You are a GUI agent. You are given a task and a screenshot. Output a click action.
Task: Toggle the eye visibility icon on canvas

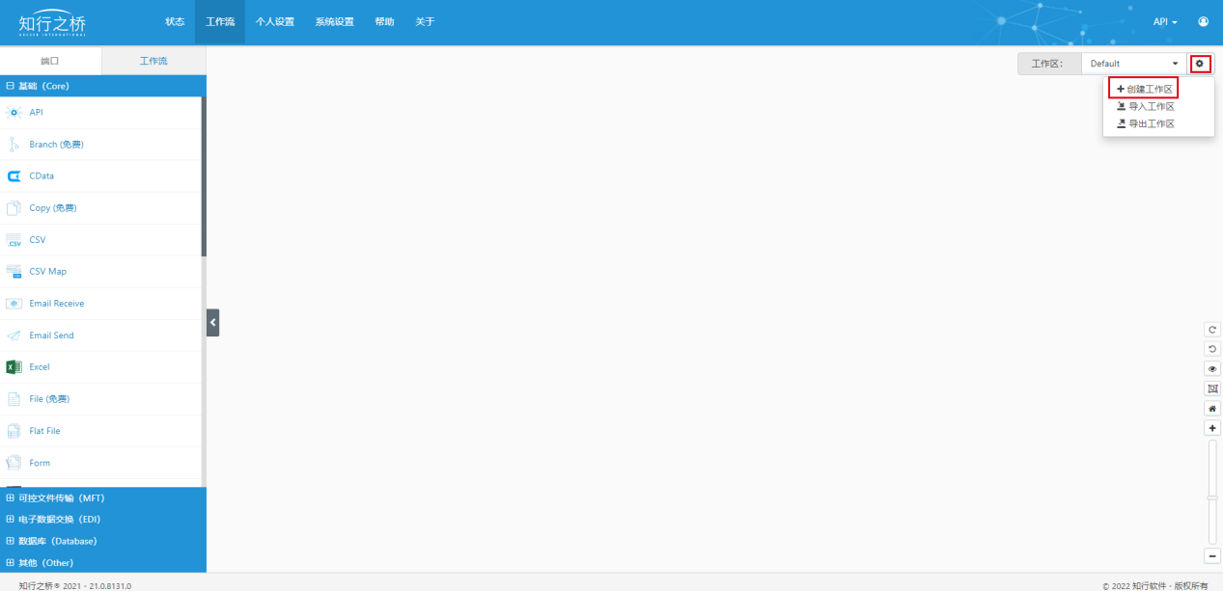point(1212,368)
